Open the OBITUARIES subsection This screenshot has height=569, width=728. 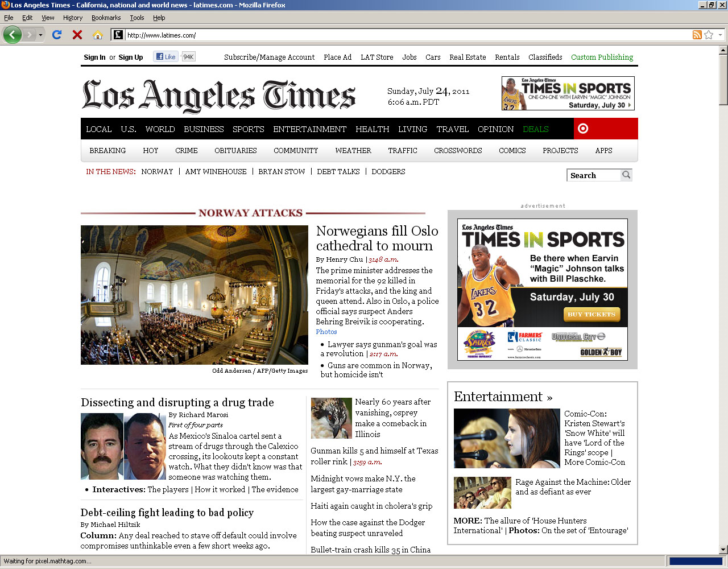[x=235, y=150]
